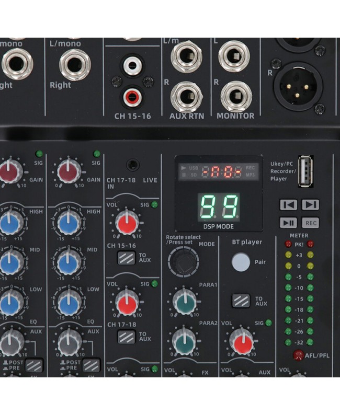
Task: Click the left red PK! meter LED
Action: (288, 244)
